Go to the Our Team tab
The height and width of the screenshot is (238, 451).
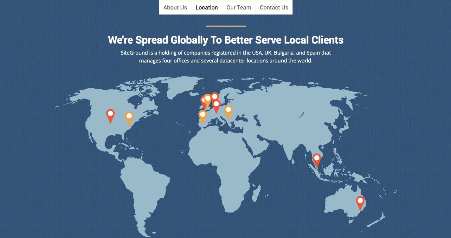point(239,8)
